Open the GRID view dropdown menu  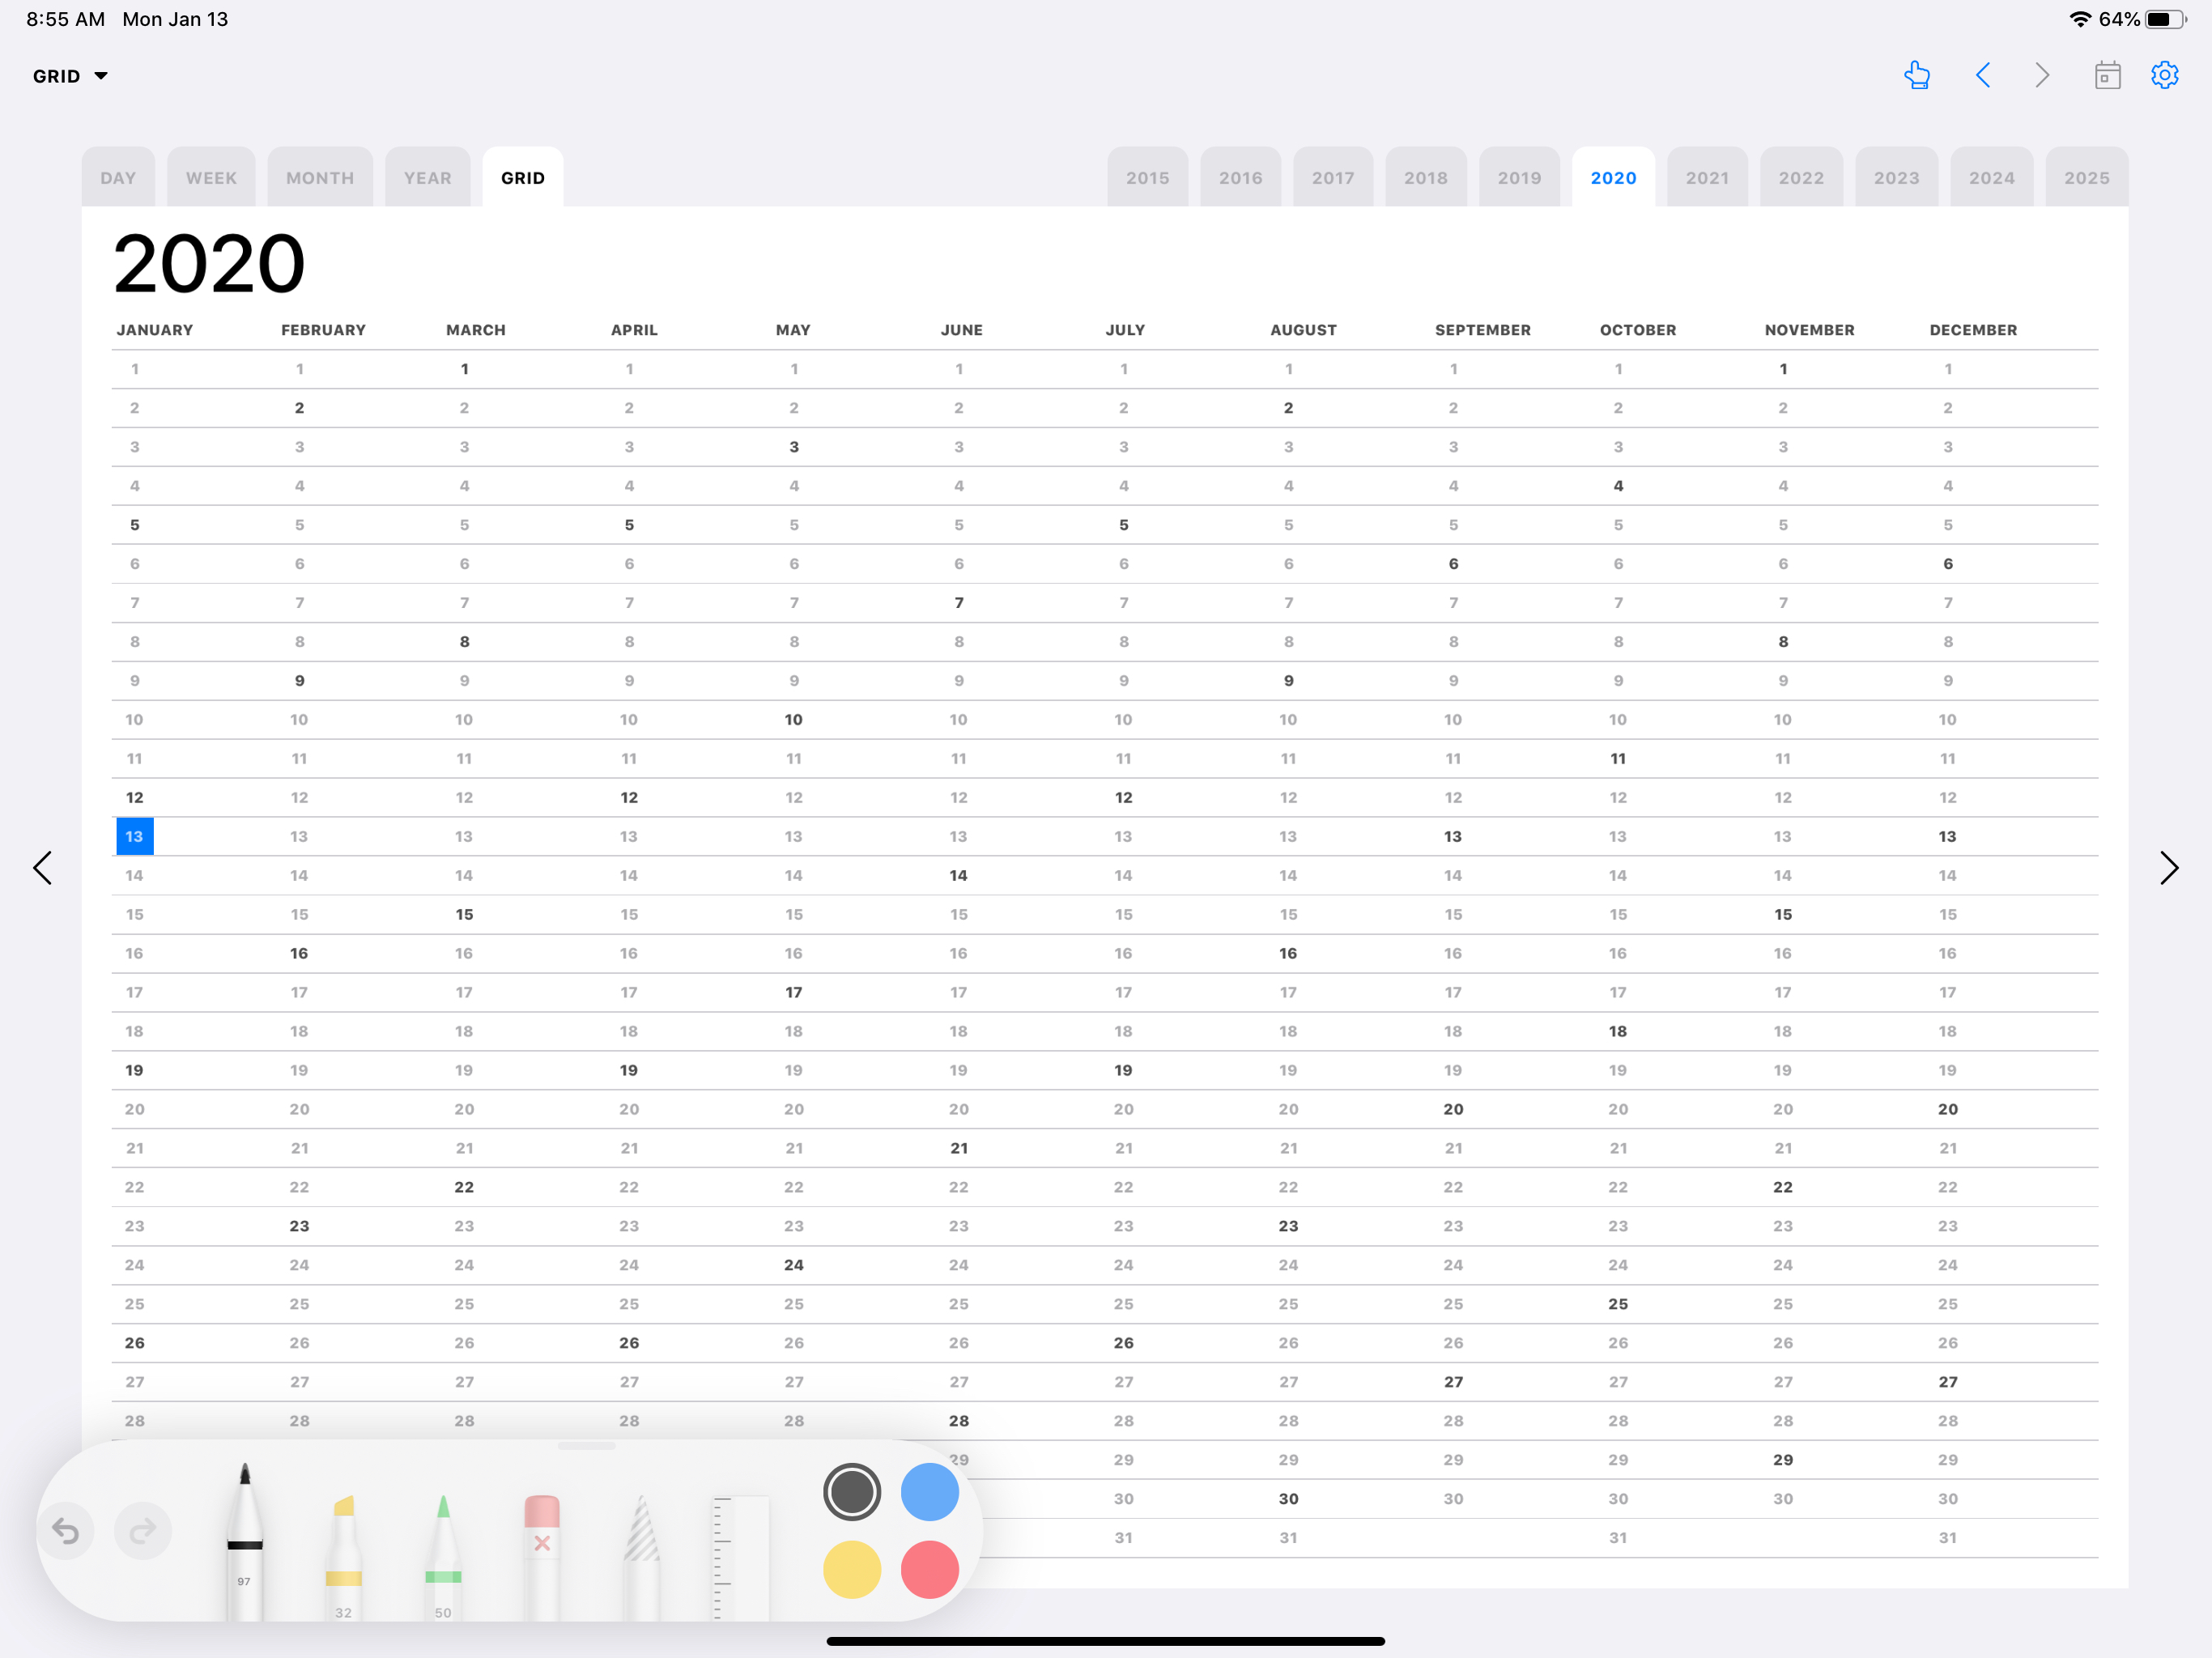pos(70,76)
